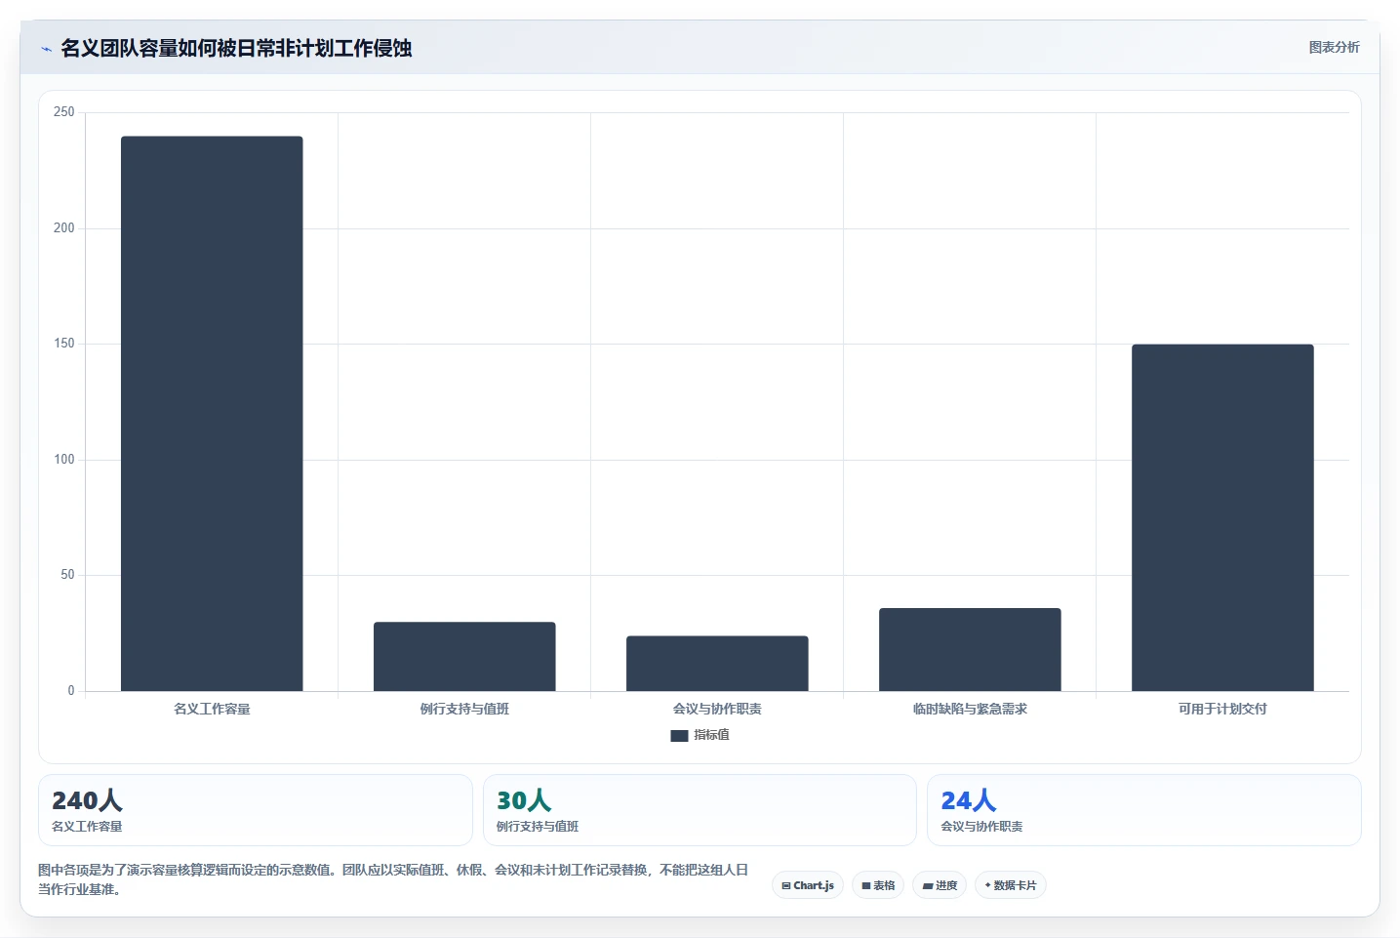Click the 名义工作容量 bar in the chart
1400x938 pixels.
pyautogui.click(x=212, y=414)
